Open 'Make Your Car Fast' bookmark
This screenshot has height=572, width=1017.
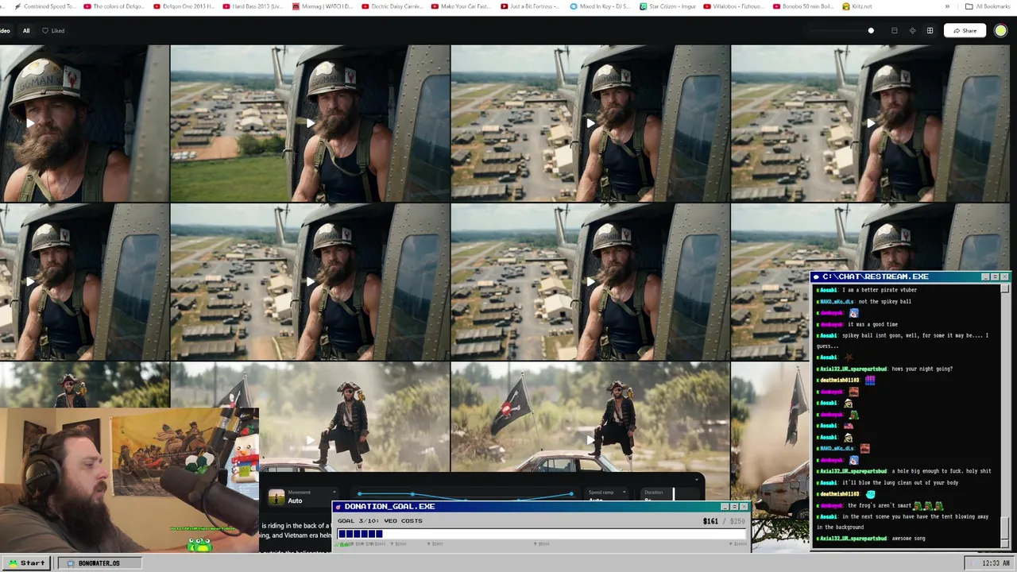pos(461,6)
